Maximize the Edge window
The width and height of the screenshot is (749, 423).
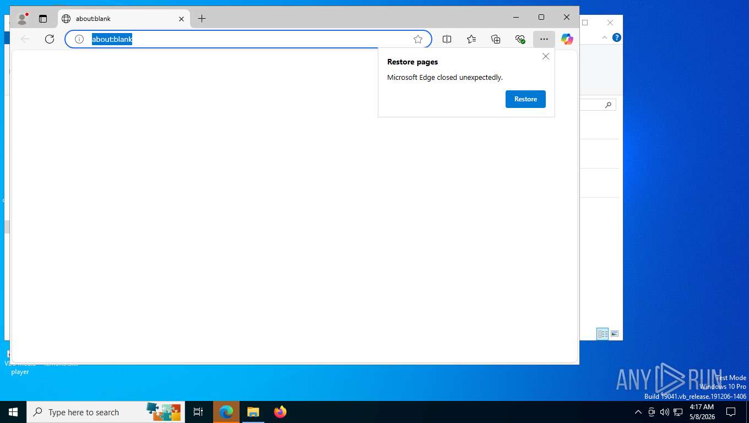pos(541,18)
